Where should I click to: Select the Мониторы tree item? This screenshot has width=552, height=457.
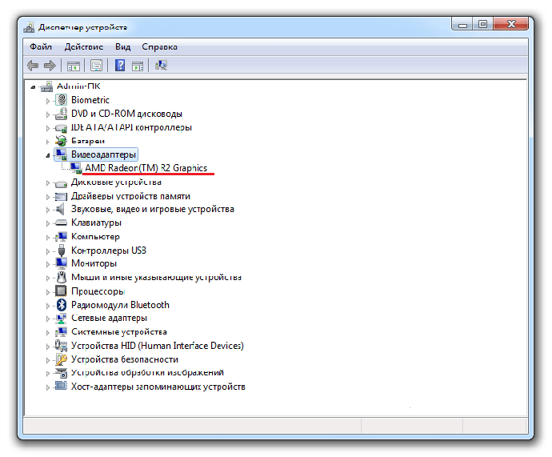tap(94, 263)
